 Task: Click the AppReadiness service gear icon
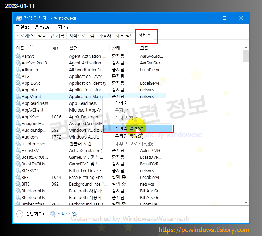[x=18, y=103]
